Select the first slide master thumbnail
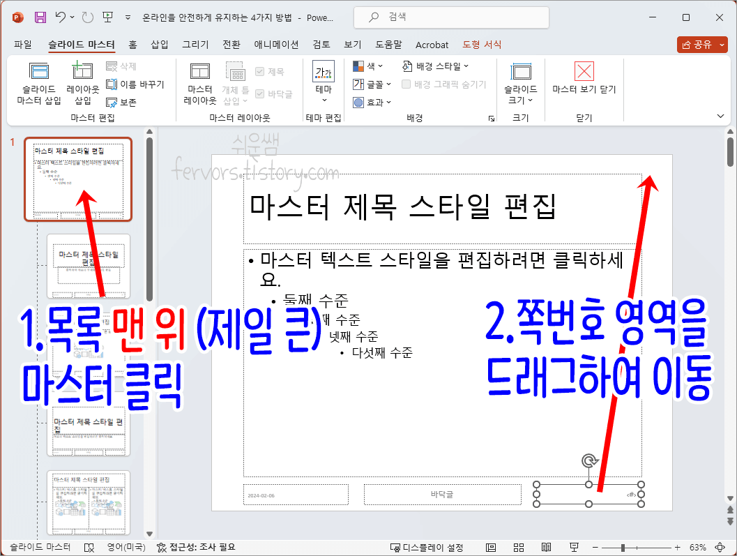Screen dimensions: 737x556 [77, 179]
